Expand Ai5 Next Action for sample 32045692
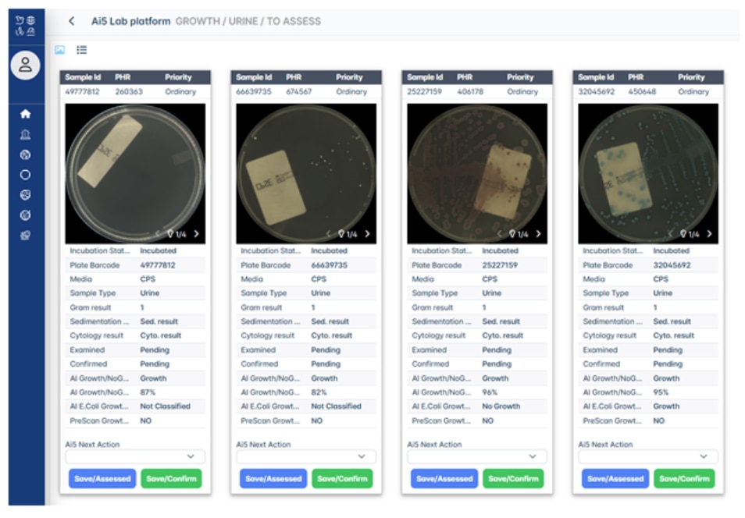Viewport: 745px width, 518px height. (648, 456)
